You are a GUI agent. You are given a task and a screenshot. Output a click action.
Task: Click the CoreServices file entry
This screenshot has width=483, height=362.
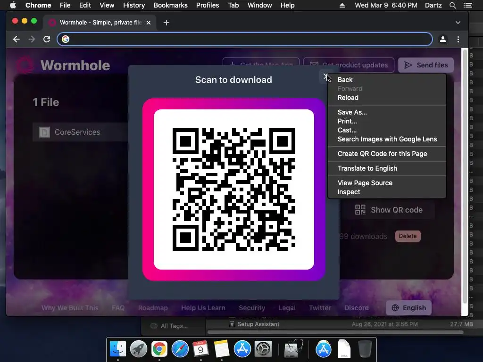pyautogui.click(x=80, y=132)
